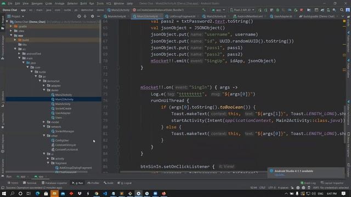This screenshot has width=351, height=197.
Task: Open the Build tool window
Action: [109, 183]
